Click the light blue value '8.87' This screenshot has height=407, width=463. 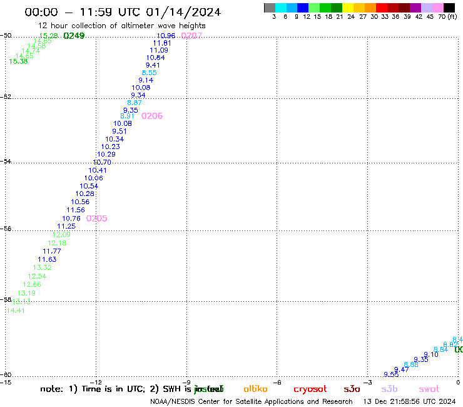pos(135,103)
